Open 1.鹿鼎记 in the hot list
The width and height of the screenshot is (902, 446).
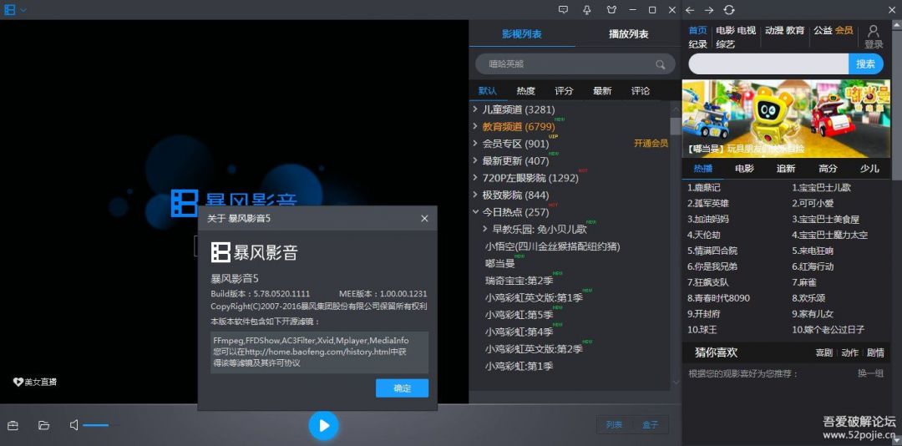click(703, 188)
